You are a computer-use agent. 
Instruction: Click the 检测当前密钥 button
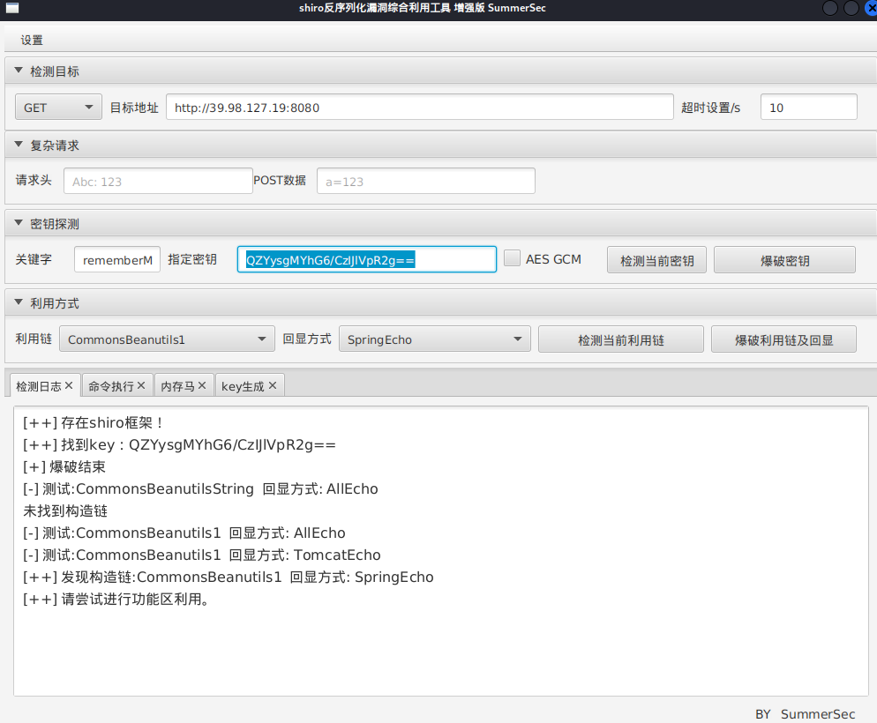[x=656, y=258]
